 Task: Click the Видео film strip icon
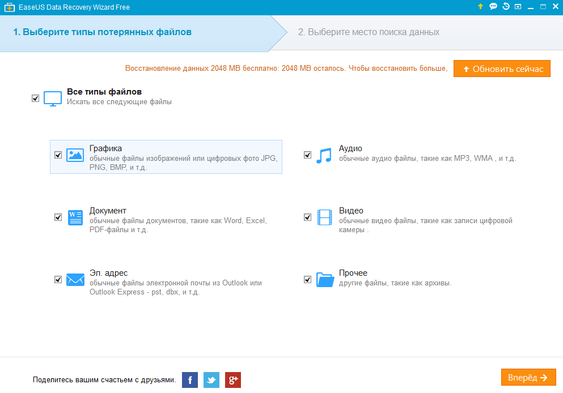(324, 217)
